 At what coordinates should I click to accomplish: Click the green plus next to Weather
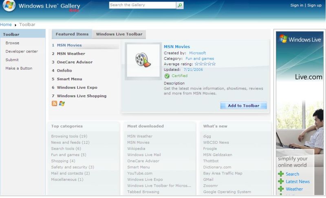(x=281, y=189)
